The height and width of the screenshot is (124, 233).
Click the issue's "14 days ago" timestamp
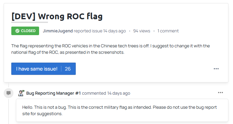click(x=115, y=31)
